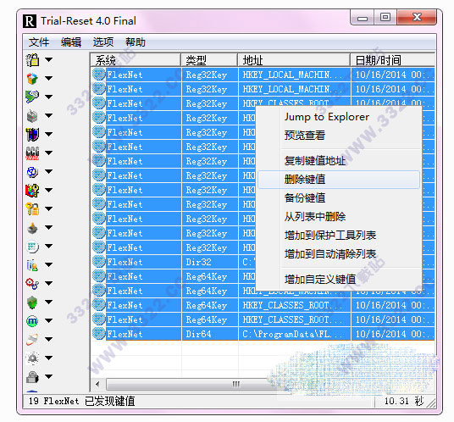
Task: Open the 文件 menu
Action: coord(39,42)
